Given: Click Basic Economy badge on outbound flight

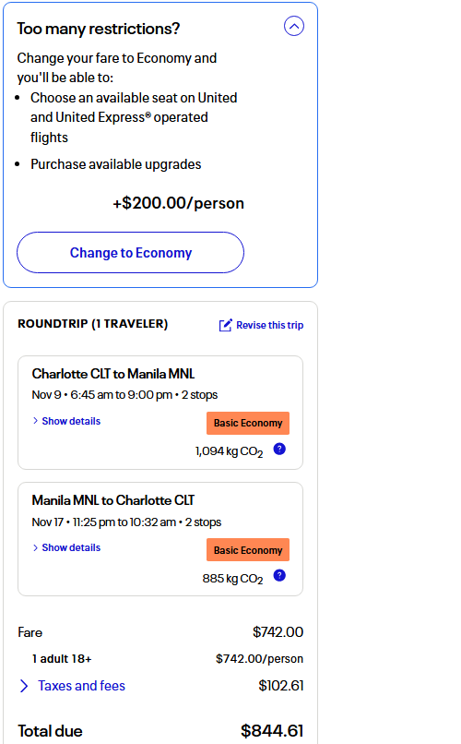Looking at the screenshot, I should point(248,423).
